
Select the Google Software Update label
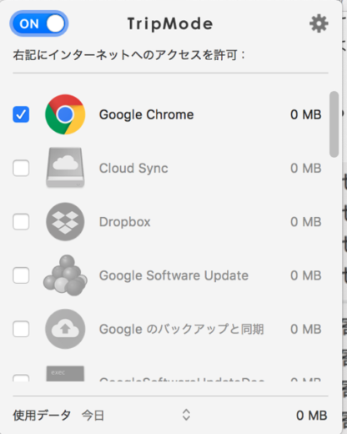coord(173,275)
